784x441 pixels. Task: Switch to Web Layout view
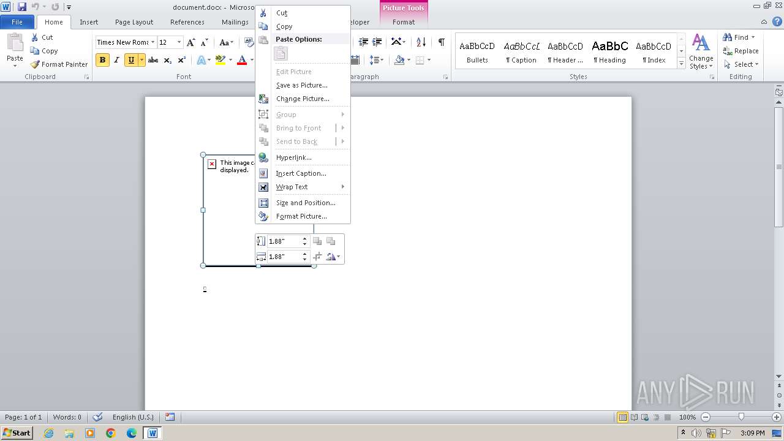tap(645, 417)
